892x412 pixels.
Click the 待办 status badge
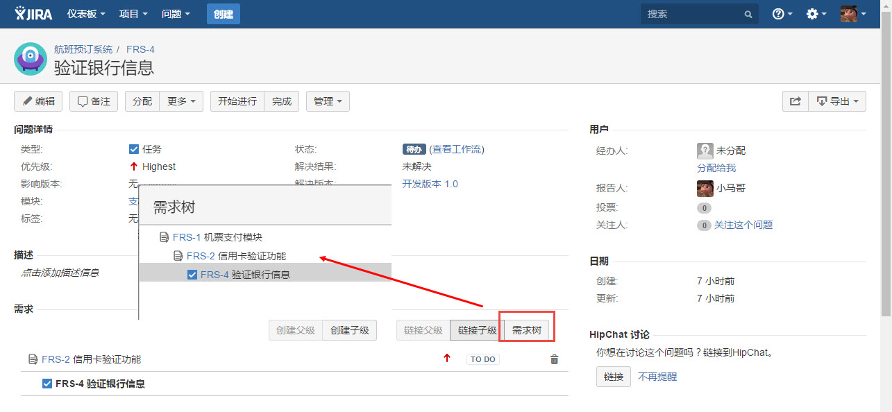(x=414, y=149)
